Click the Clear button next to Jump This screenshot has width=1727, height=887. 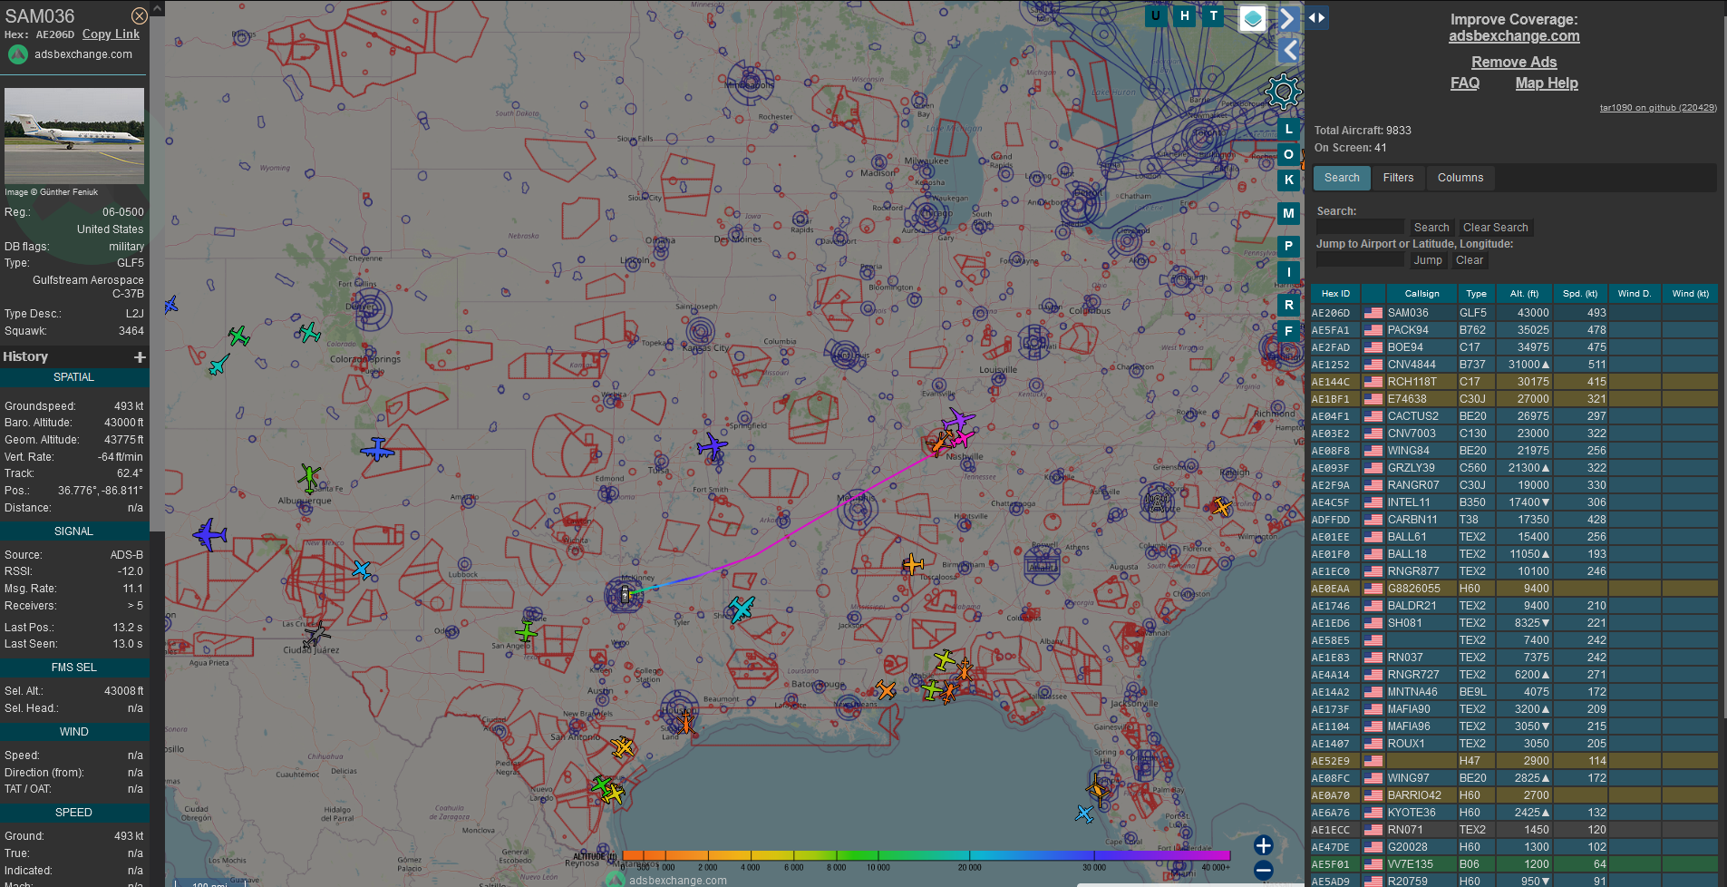pyautogui.click(x=1470, y=259)
